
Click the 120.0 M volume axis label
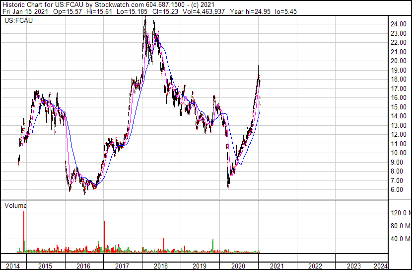[x=401, y=213]
